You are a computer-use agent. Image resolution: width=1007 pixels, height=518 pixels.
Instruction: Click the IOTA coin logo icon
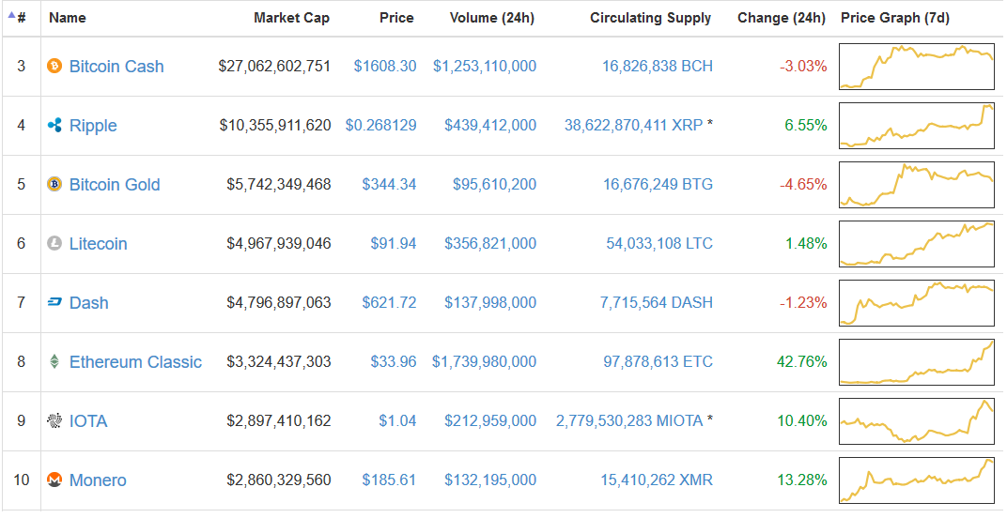pos(54,421)
